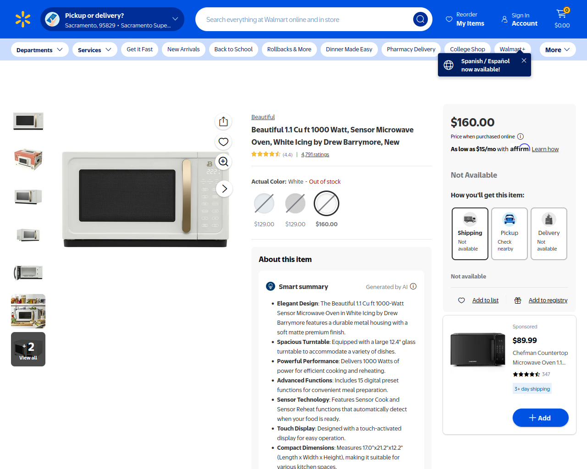
Task: Click the pickup or delivery phone icon
Action: coord(52,19)
